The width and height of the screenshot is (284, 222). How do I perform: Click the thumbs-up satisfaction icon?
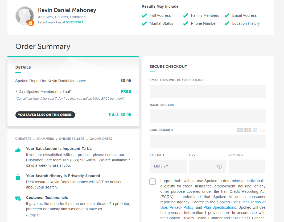coord(18,150)
